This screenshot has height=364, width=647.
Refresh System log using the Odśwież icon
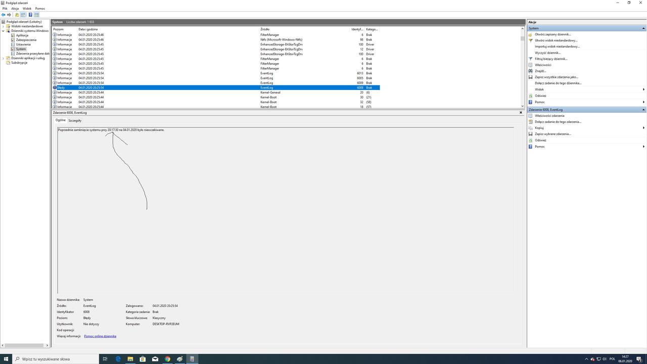pyautogui.click(x=530, y=96)
